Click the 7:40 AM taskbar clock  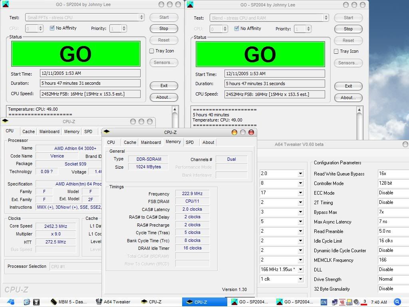(379, 302)
